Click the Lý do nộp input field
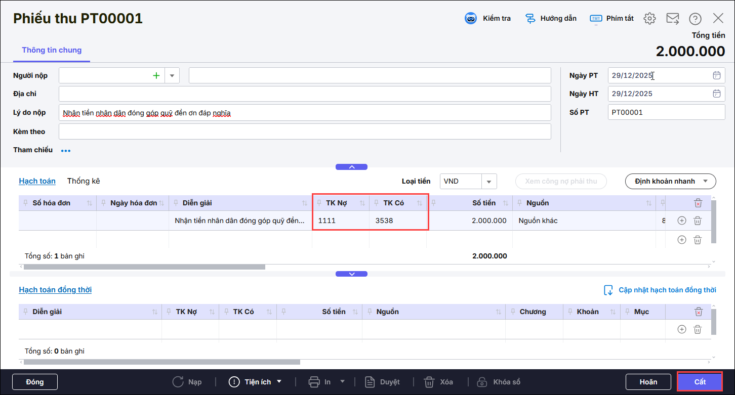The image size is (735, 395). (x=305, y=113)
